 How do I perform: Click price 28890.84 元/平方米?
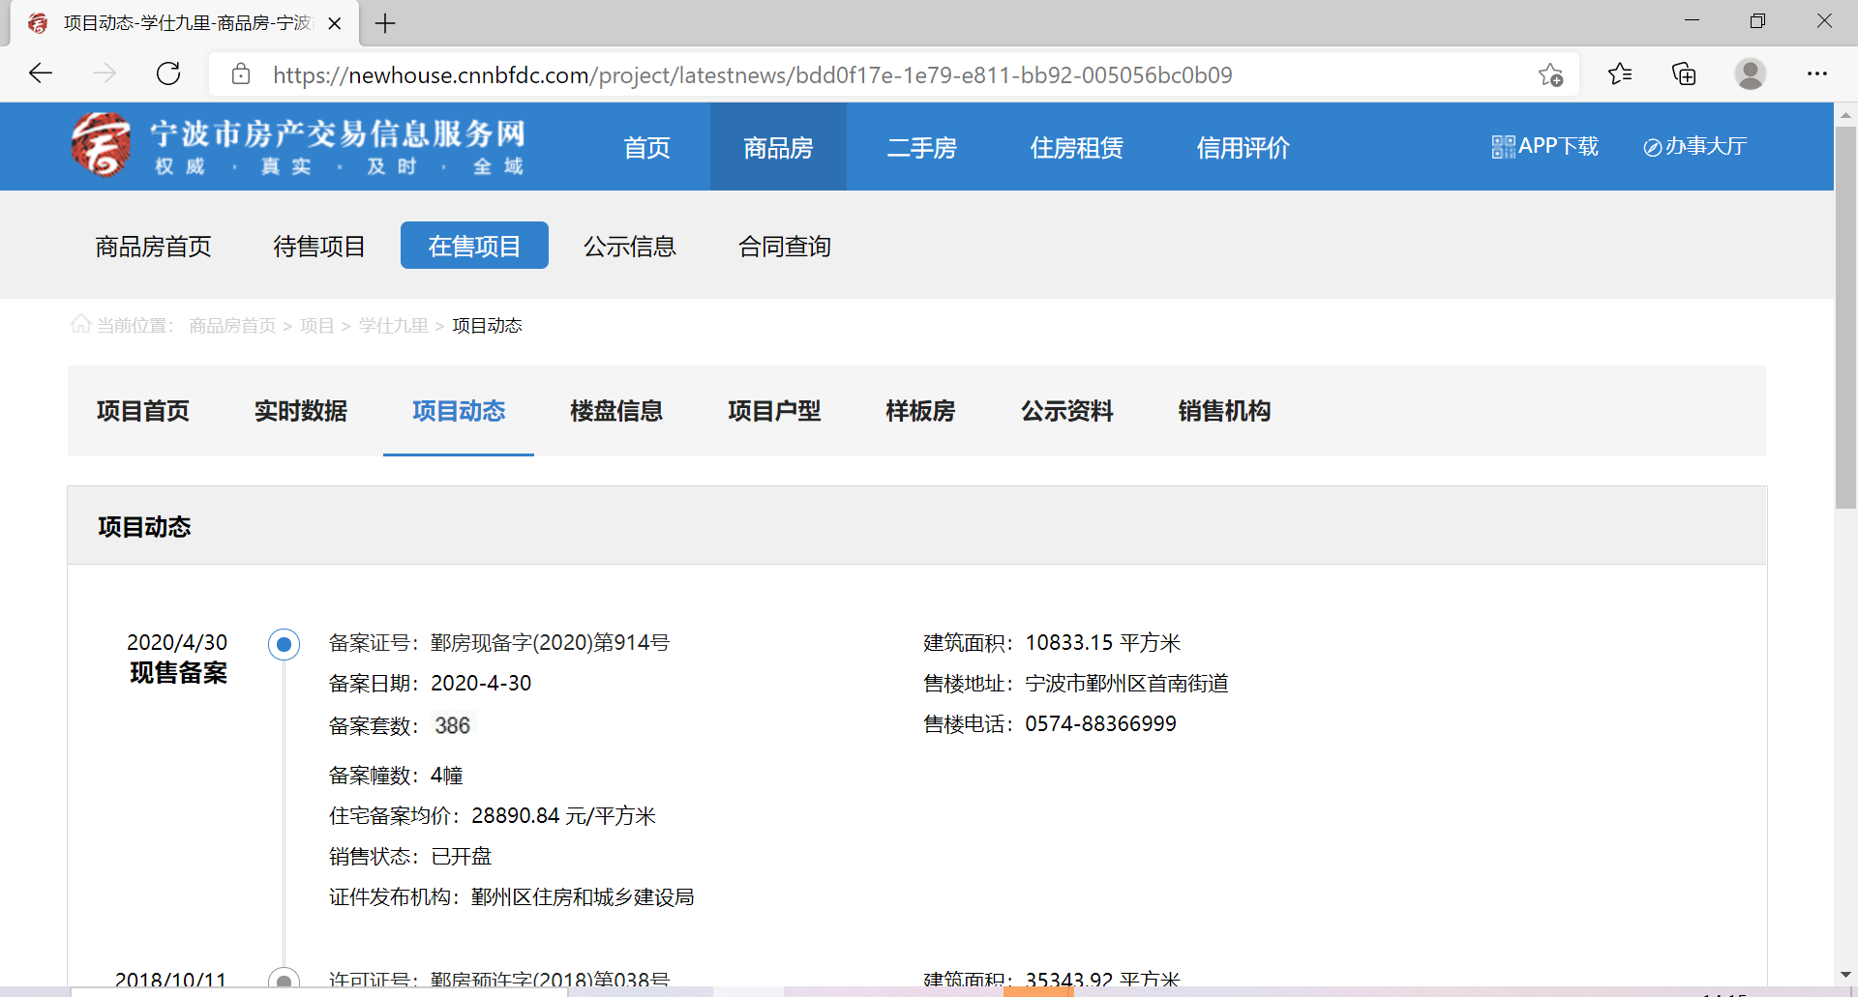click(563, 816)
